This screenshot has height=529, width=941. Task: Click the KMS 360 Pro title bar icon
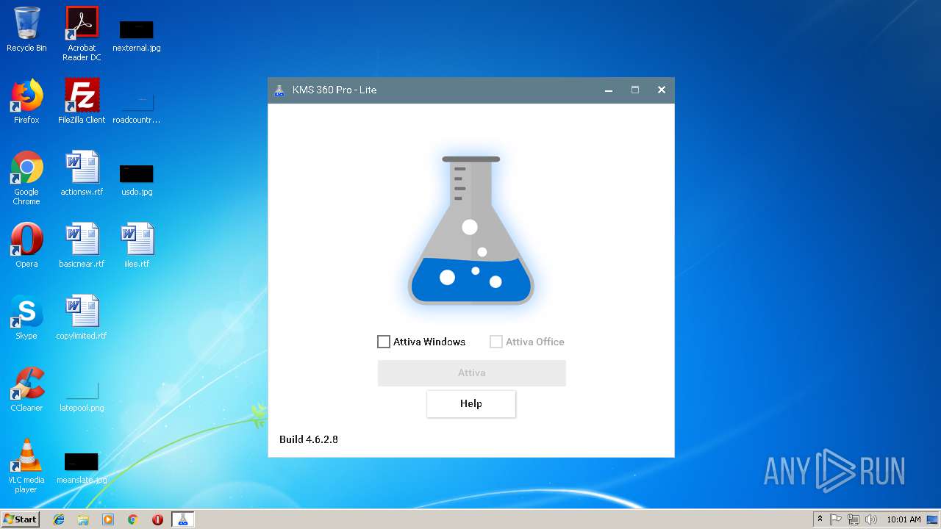coord(279,90)
